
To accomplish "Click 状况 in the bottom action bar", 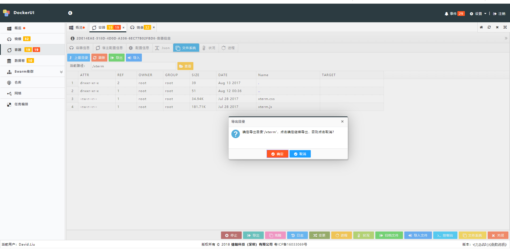I will coord(364,235).
